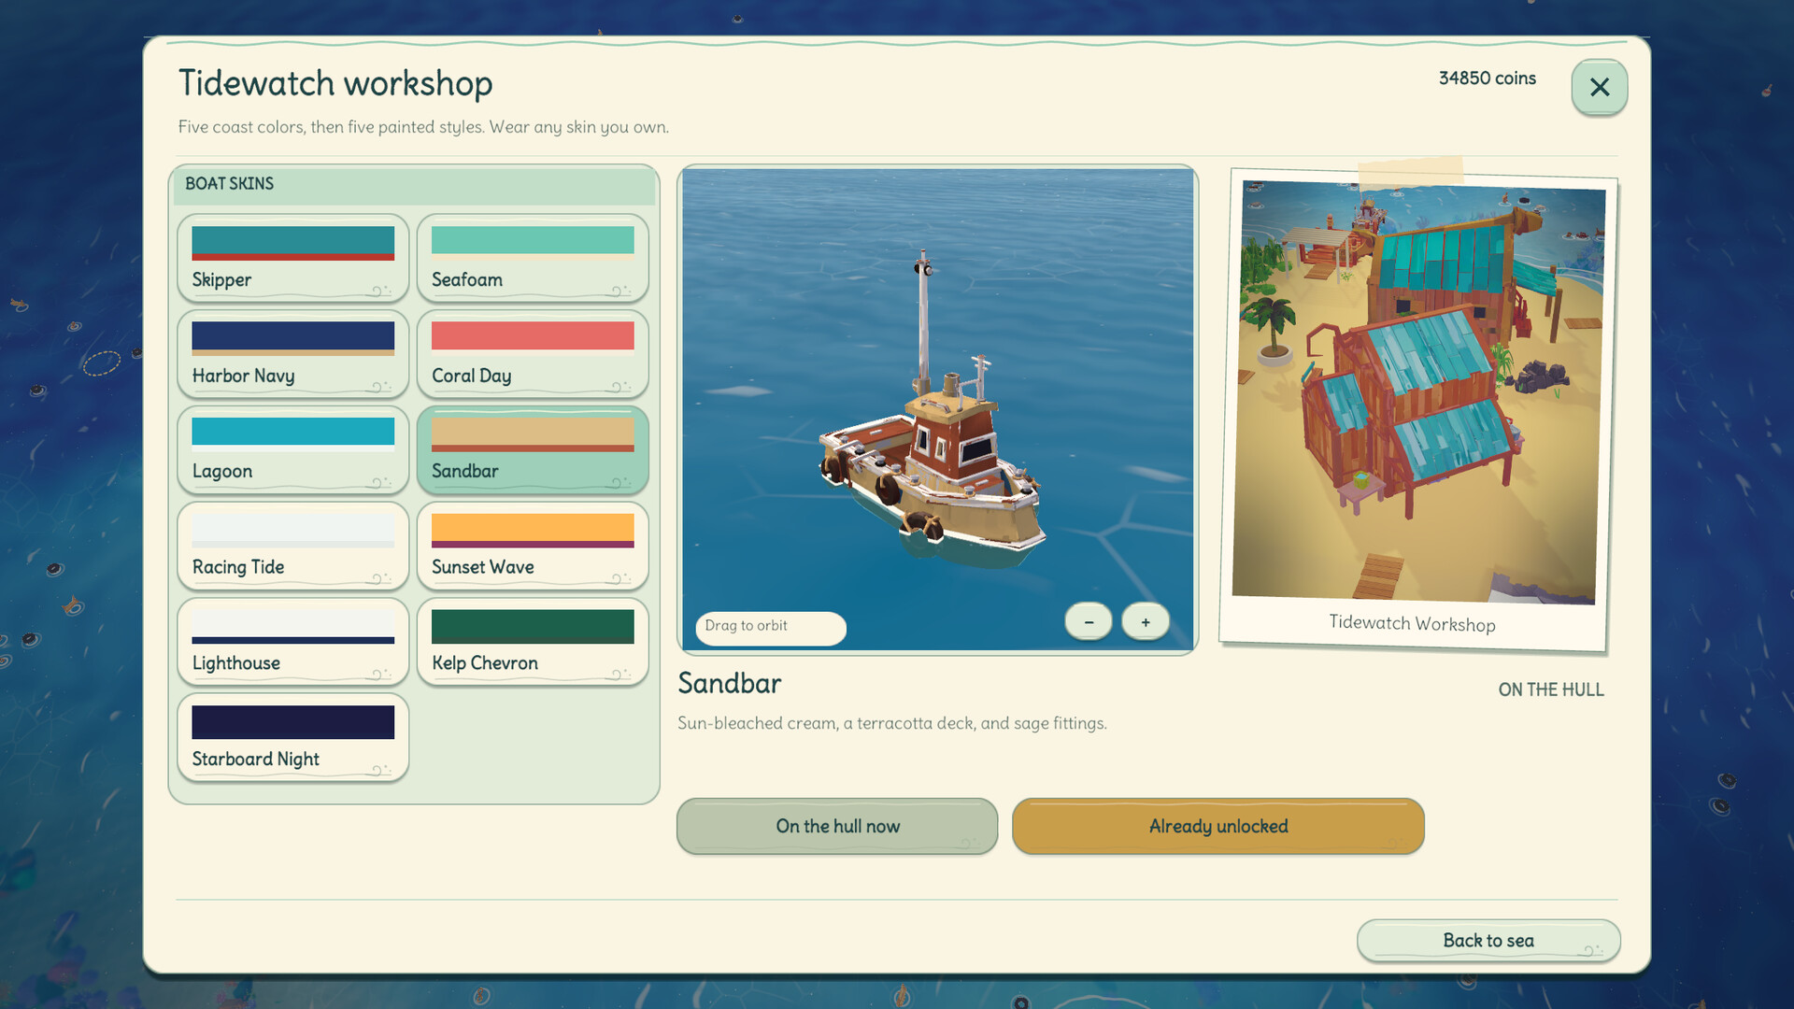Select the Starboard Night skin
Screen dimensions: 1794x1009
(x=293, y=737)
